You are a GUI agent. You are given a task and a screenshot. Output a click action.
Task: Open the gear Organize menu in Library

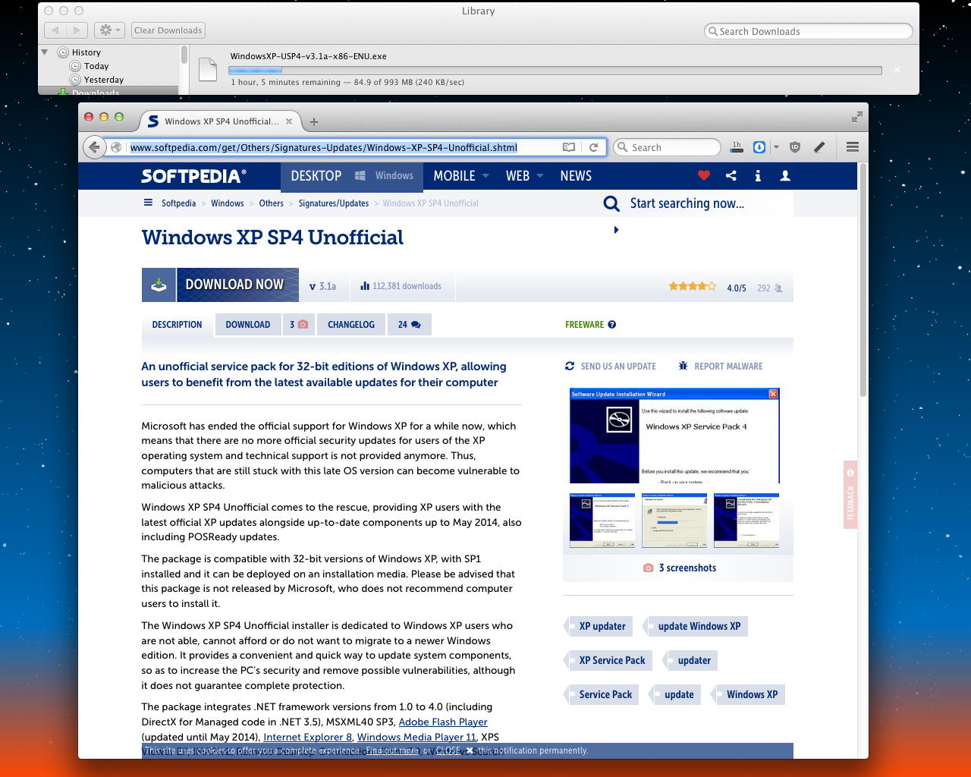pos(110,30)
